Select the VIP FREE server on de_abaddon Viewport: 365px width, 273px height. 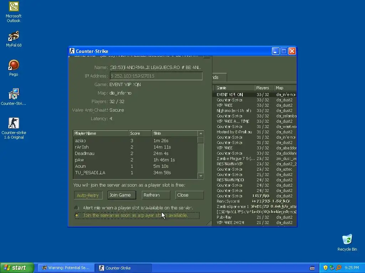point(255,148)
